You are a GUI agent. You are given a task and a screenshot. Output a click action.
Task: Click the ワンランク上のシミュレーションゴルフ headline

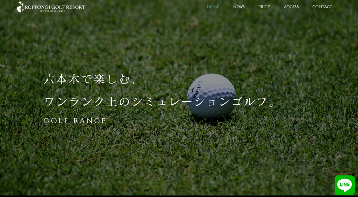click(x=160, y=102)
